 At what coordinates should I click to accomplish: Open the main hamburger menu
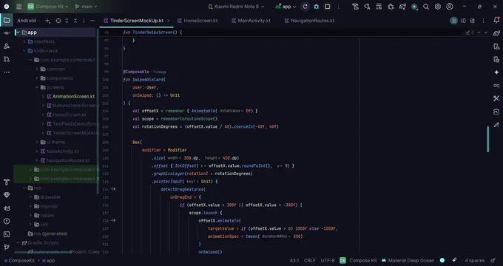(x=19, y=7)
